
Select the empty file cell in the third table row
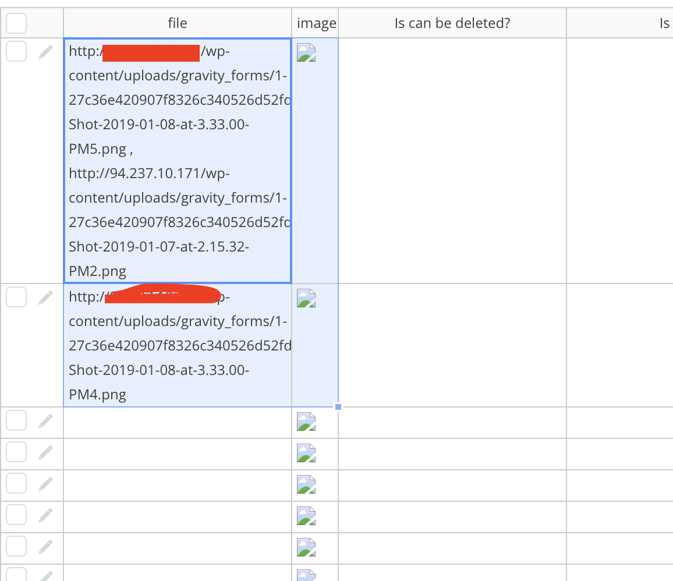pos(177,423)
